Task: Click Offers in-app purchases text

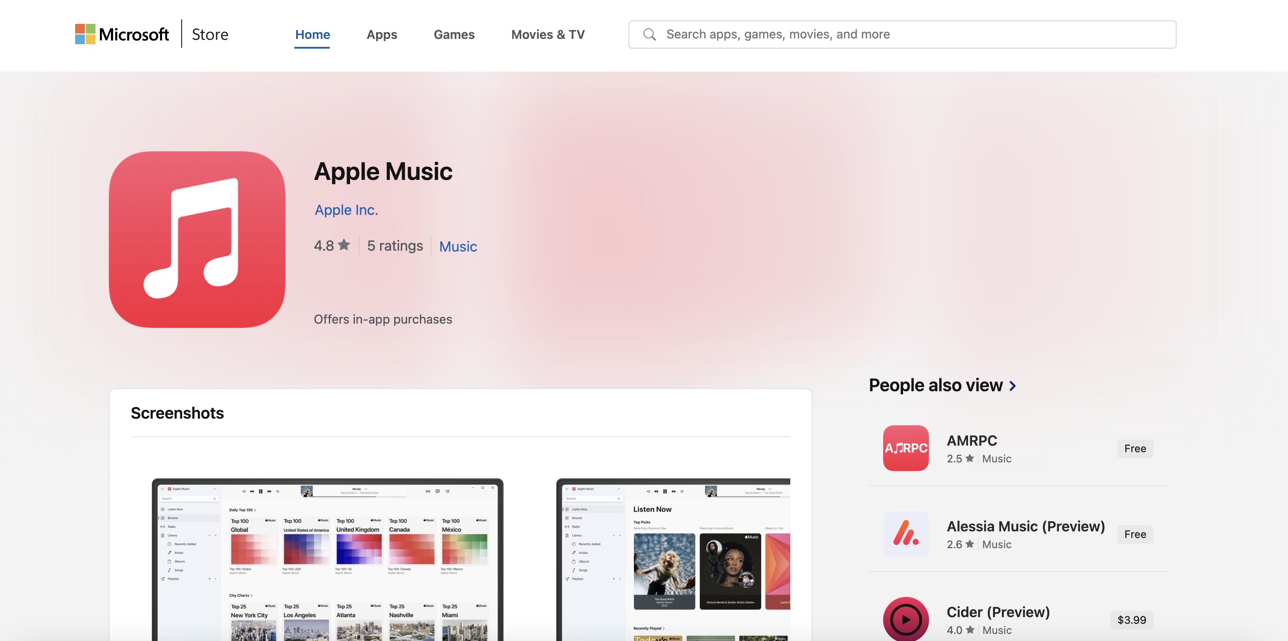Action: click(x=383, y=319)
